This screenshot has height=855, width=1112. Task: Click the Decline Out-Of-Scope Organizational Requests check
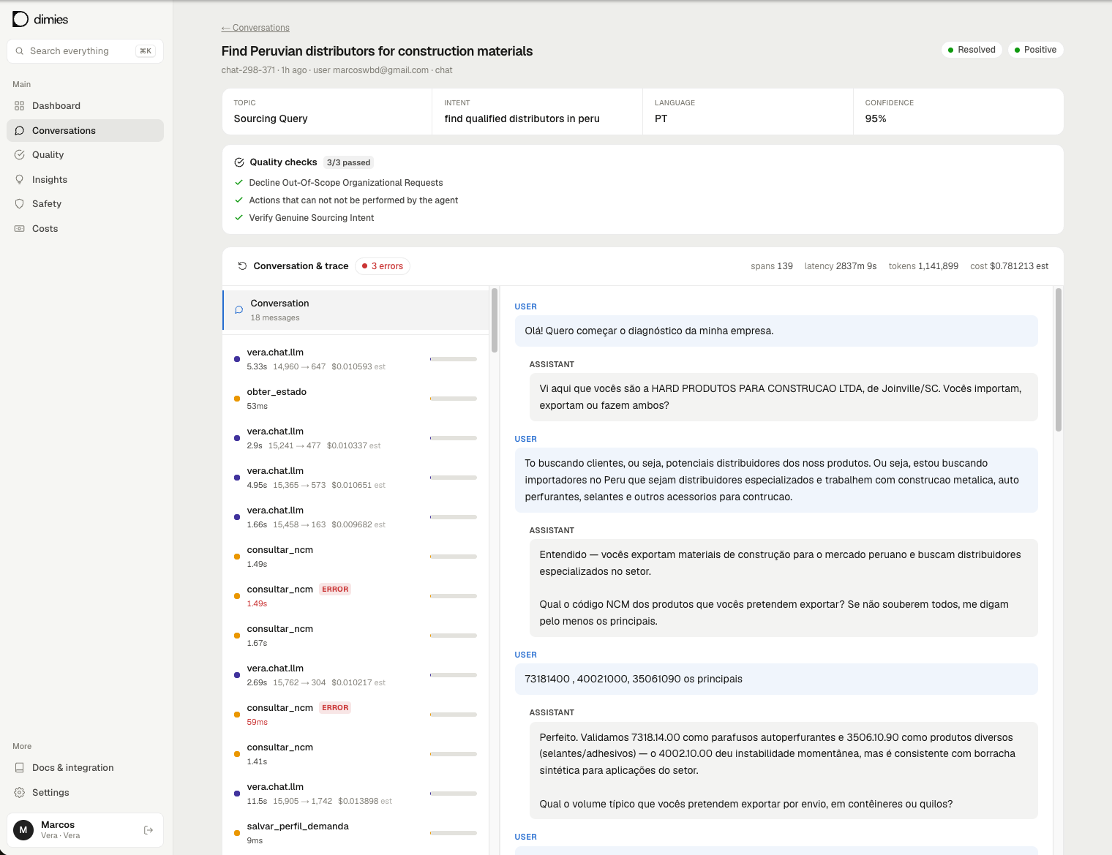(346, 183)
